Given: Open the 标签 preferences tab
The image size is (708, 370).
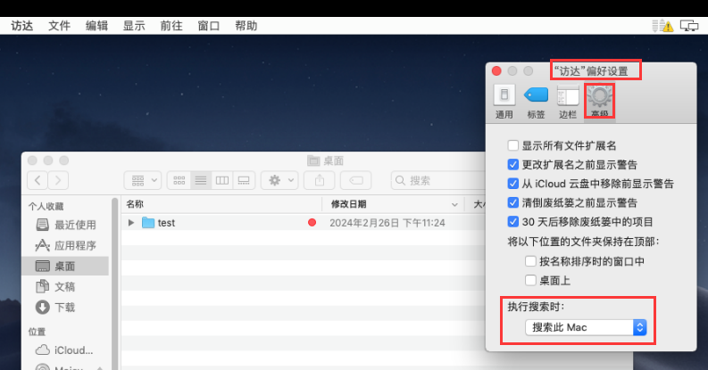Looking at the screenshot, I should (x=536, y=102).
